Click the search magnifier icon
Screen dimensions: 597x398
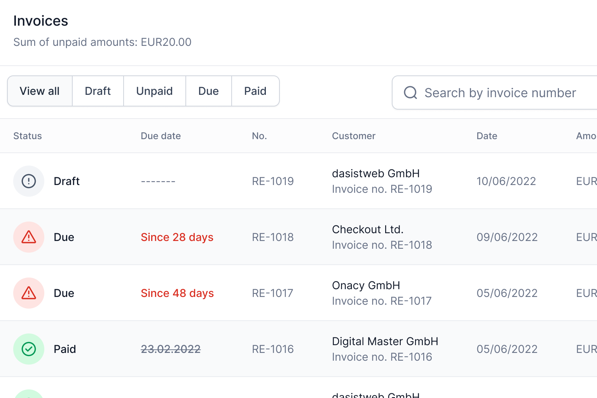point(410,93)
